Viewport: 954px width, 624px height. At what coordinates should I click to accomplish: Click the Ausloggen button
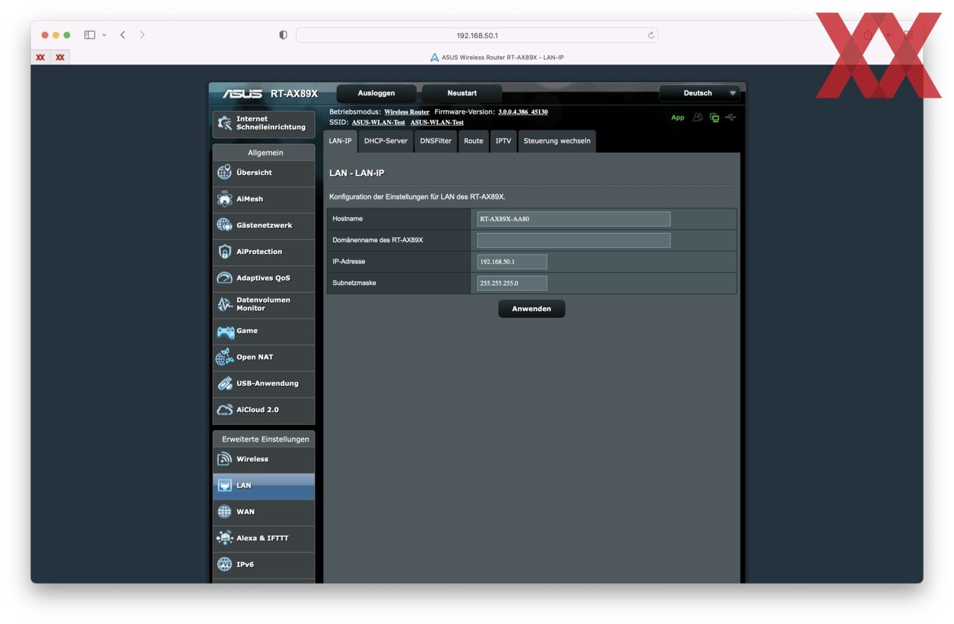tap(377, 93)
